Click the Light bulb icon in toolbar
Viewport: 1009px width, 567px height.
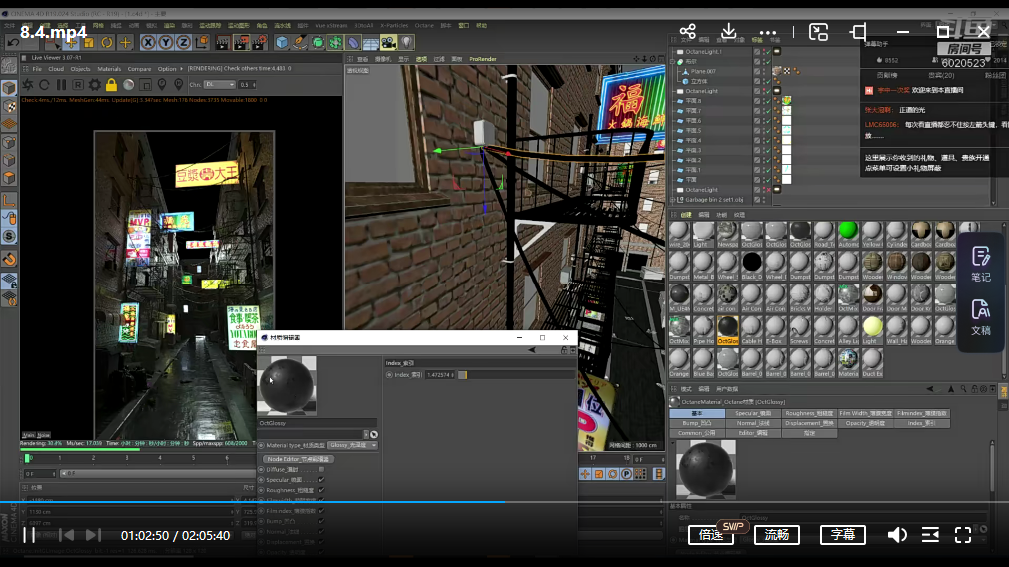pyautogui.click(x=406, y=43)
